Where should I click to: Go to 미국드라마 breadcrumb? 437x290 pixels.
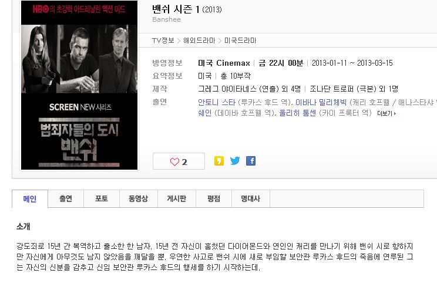(240, 41)
